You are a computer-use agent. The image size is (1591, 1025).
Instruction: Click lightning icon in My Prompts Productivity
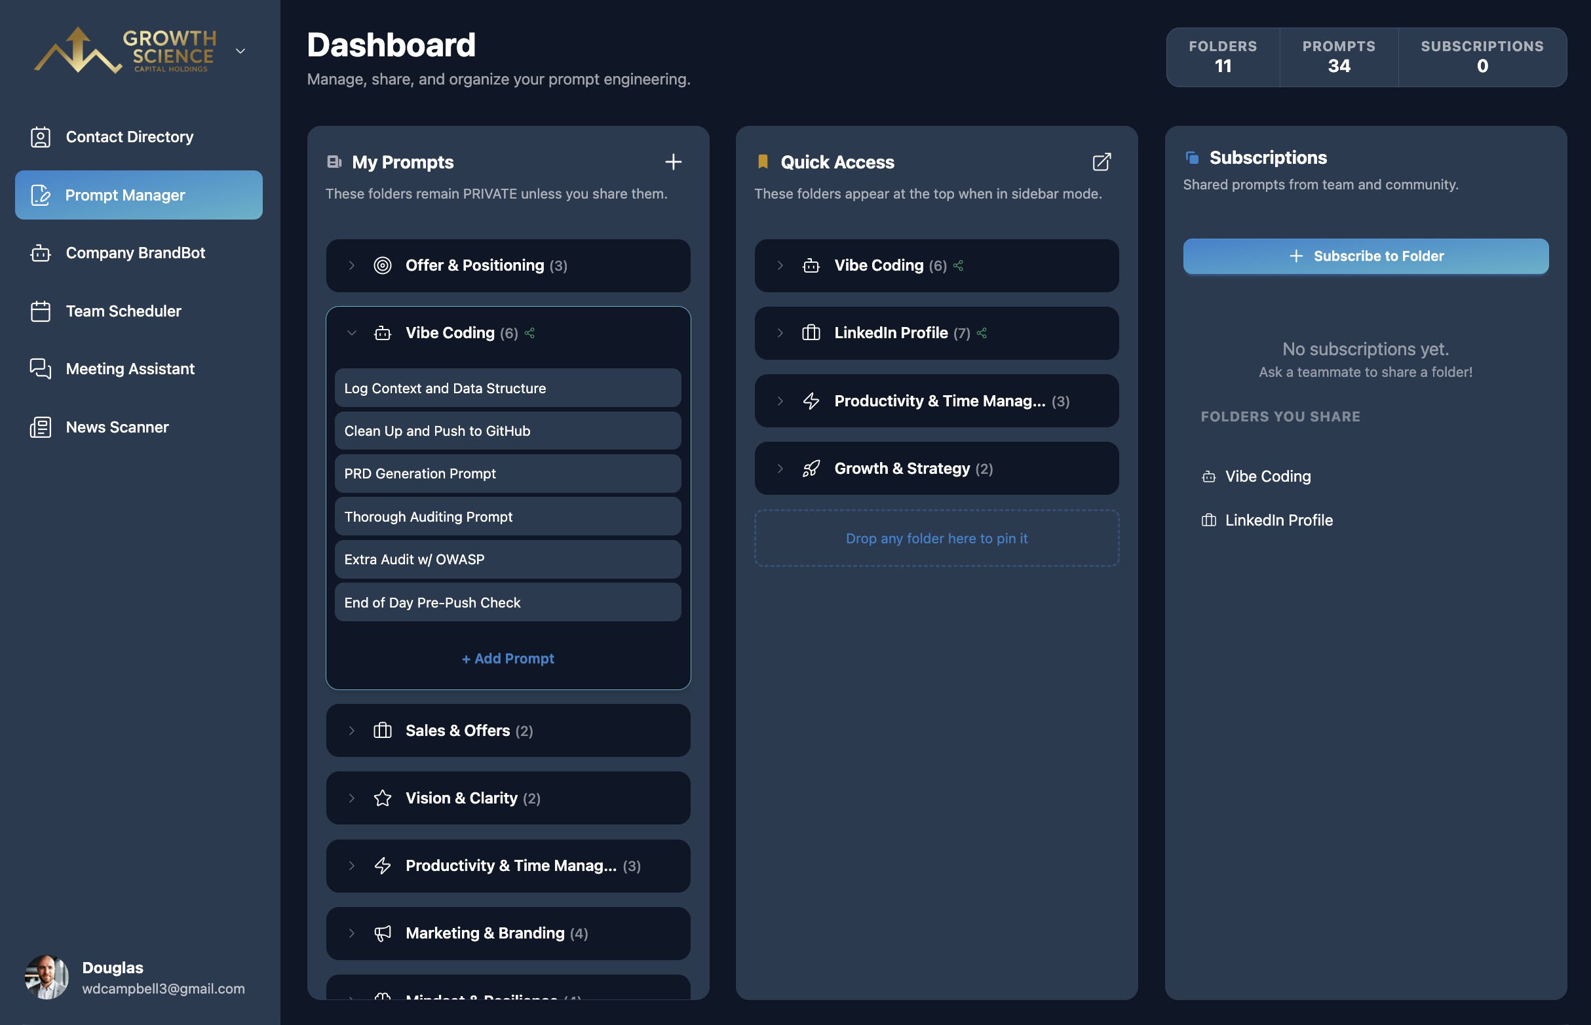[383, 866]
